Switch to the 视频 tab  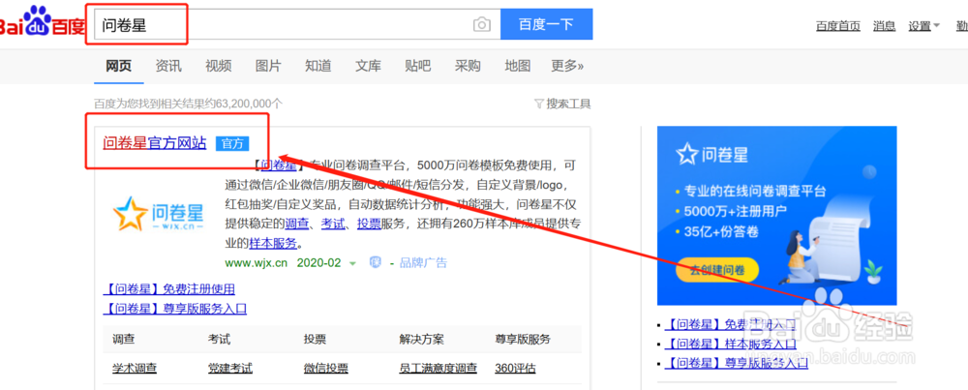coord(219,66)
